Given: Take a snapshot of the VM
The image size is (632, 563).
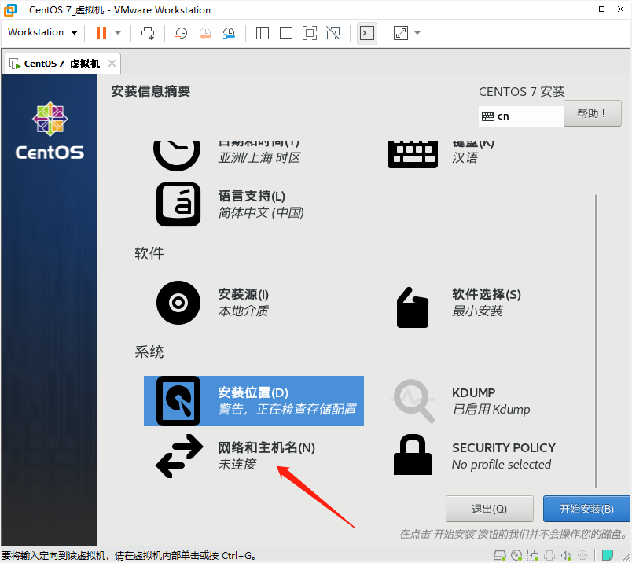Looking at the screenshot, I should [181, 33].
